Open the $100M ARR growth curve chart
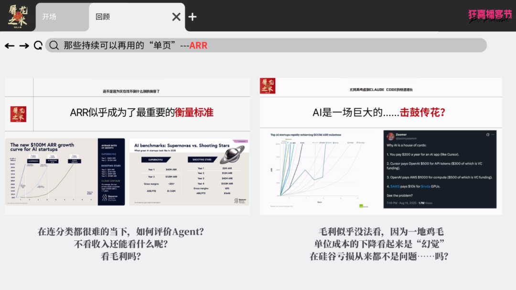 [x=65, y=172]
